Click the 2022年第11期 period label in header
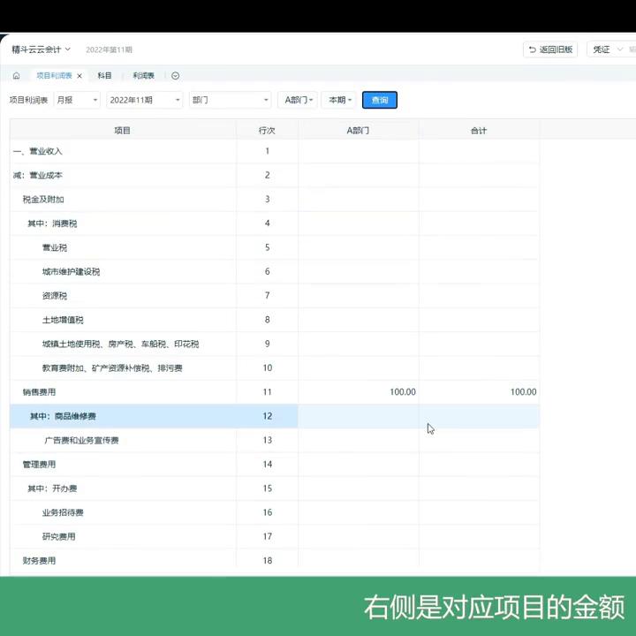Image resolution: width=636 pixels, height=636 pixels. 109,49
